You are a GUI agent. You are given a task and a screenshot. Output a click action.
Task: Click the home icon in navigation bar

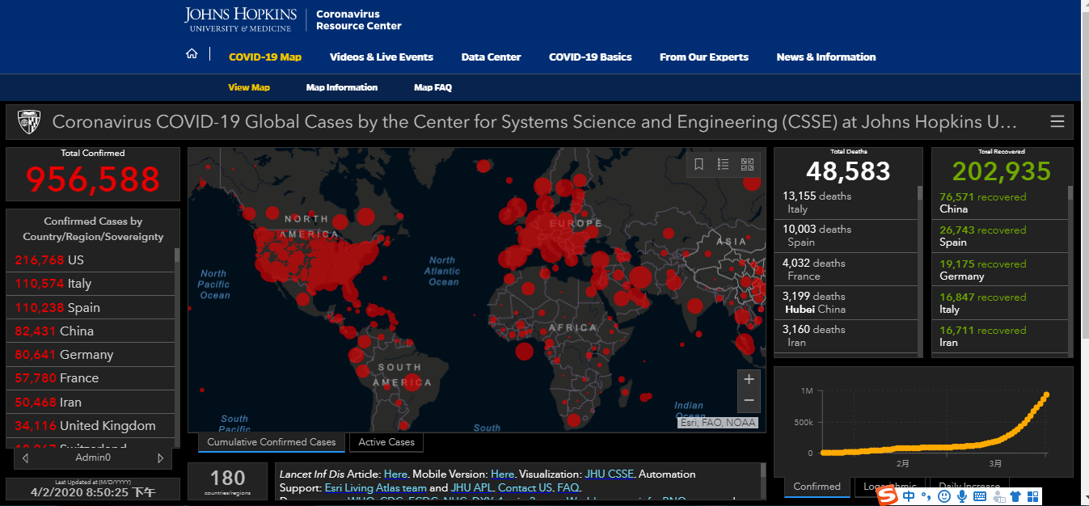(x=192, y=54)
